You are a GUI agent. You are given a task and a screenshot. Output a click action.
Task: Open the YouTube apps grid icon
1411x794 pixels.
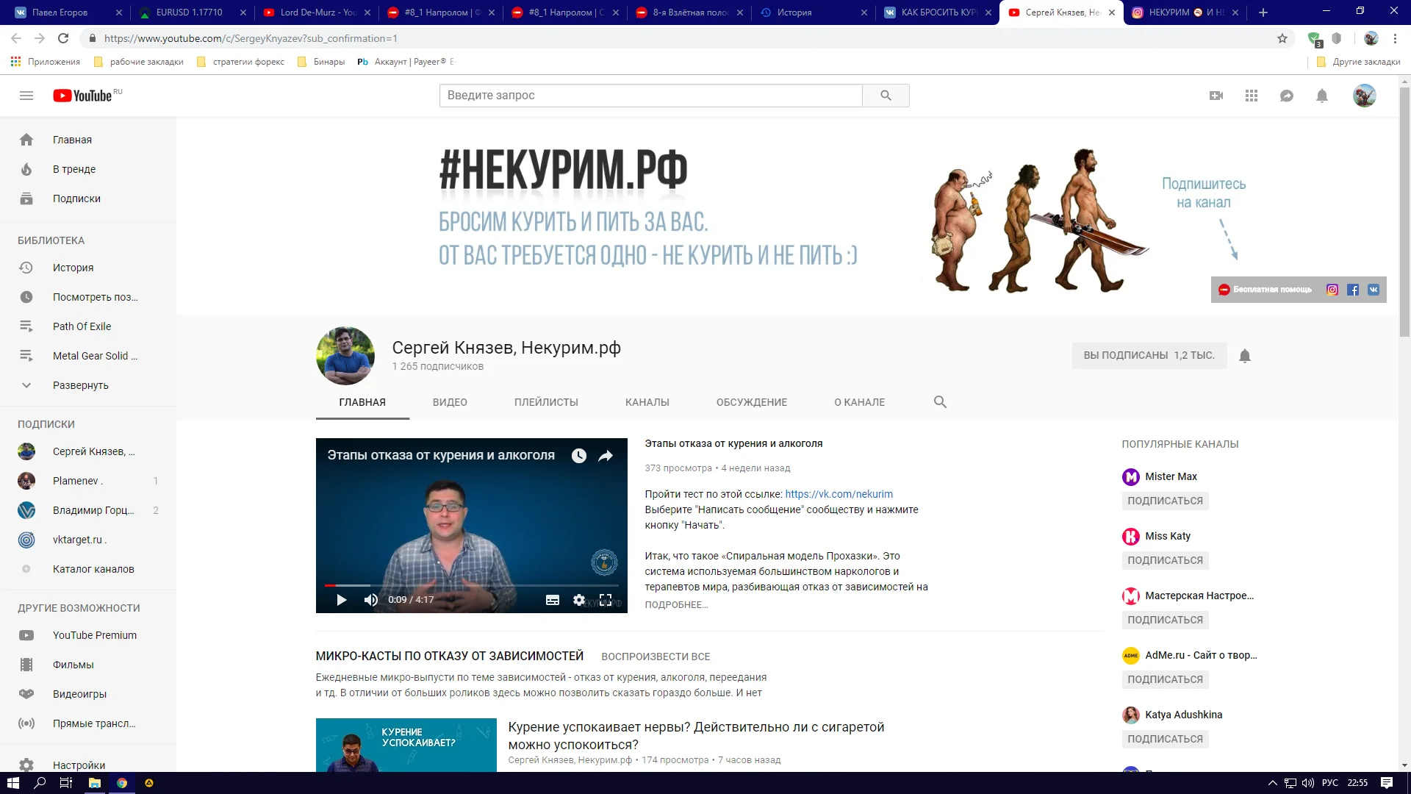1252,96
